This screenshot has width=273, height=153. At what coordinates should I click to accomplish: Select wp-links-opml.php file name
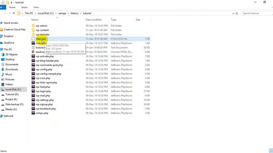coord(46,82)
